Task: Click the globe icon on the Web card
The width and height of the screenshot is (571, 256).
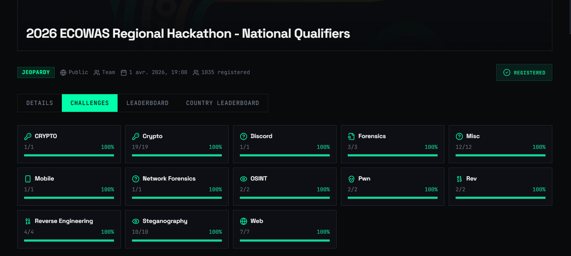Action: [x=243, y=221]
